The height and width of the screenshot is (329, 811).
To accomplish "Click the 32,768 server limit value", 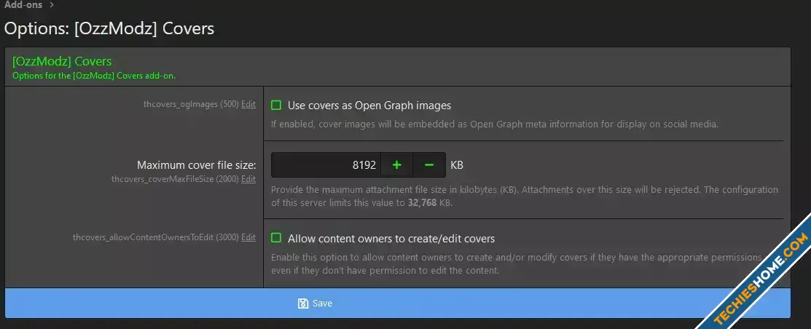I will click(x=422, y=203).
